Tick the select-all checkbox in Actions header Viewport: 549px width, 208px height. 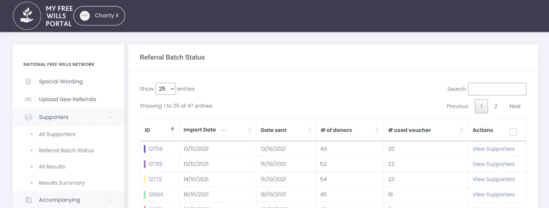tap(513, 132)
